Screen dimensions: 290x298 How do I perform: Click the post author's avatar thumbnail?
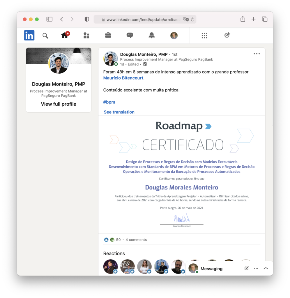click(x=110, y=59)
